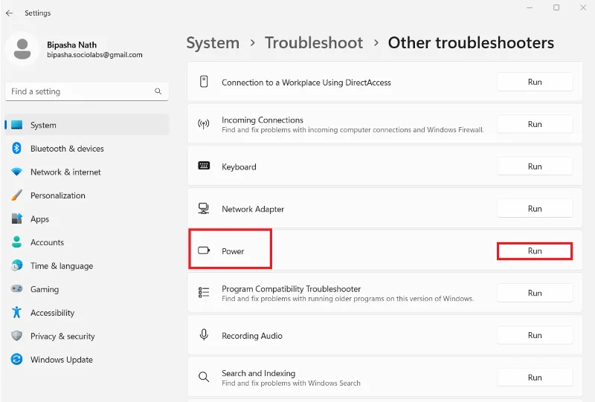Run Program Compatibility Troubleshooter
Viewport: 595px width, 402px height.
pyautogui.click(x=535, y=293)
